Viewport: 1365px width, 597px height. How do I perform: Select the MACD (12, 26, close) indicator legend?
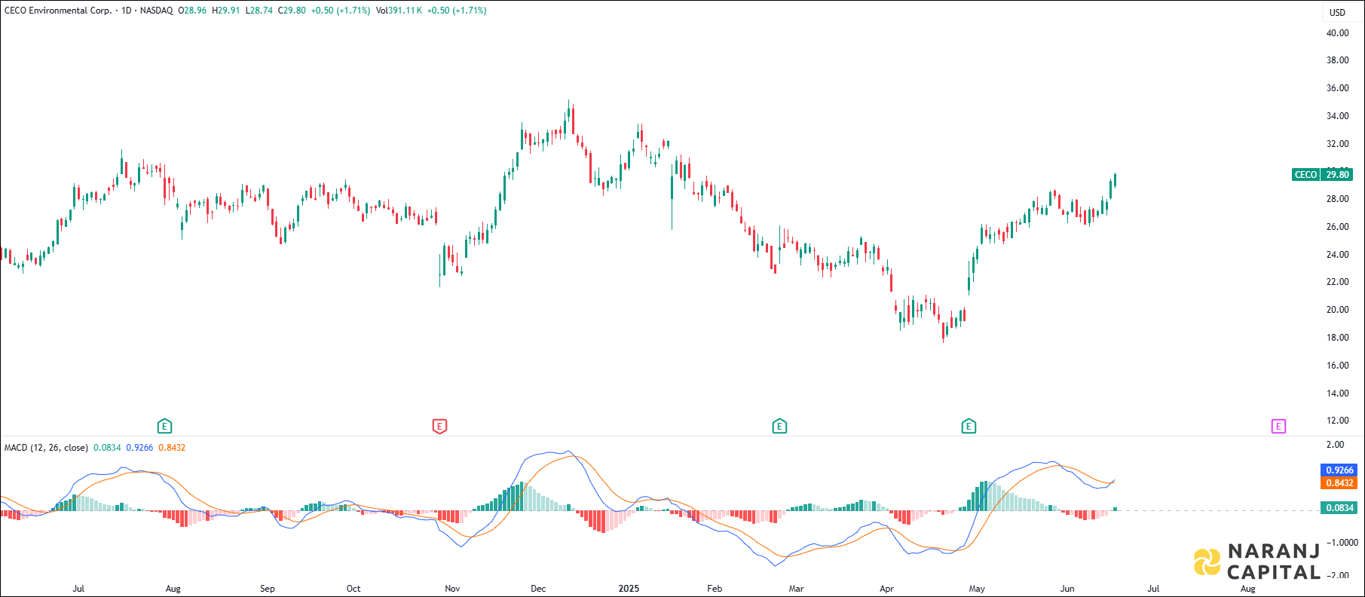[x=46, y=448]
